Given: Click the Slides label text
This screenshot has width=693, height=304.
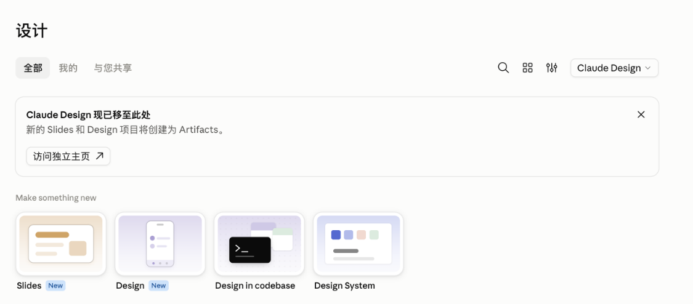Looking at the screenshot, I should click(x=29, y=286).
